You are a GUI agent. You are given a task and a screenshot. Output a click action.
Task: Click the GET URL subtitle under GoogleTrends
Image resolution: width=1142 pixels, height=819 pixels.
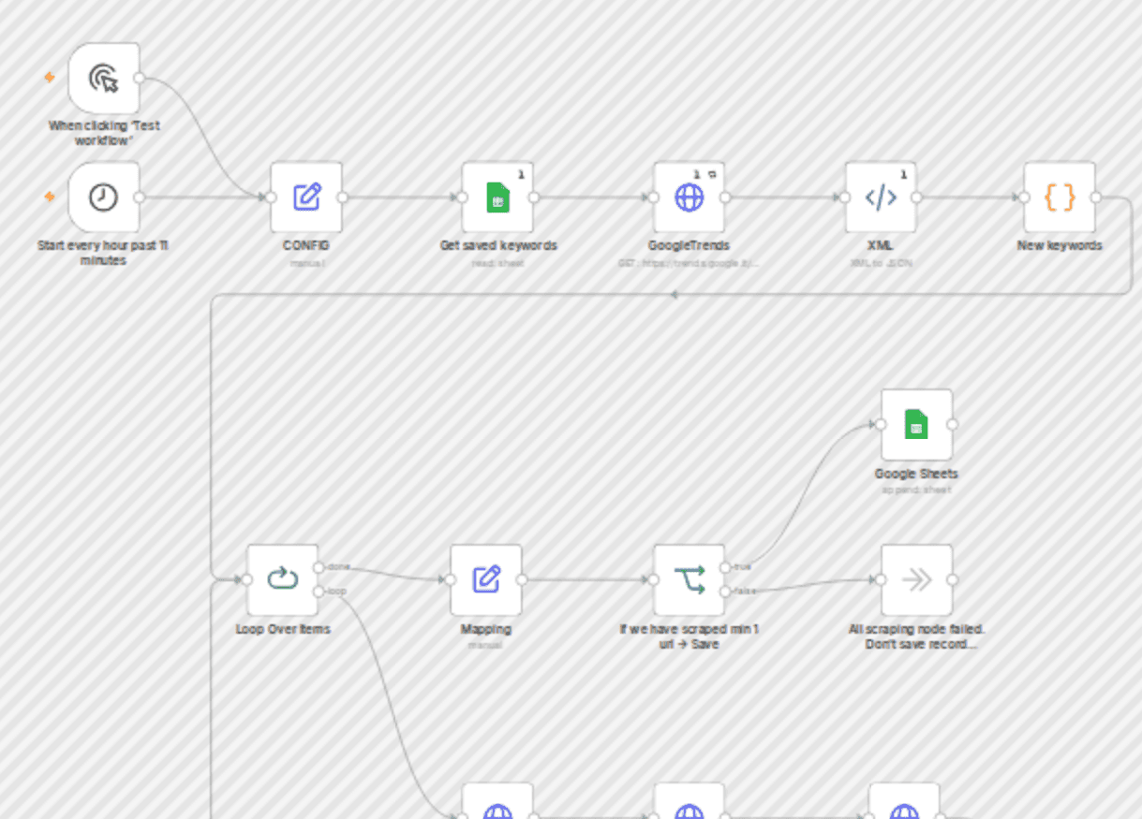690,263
